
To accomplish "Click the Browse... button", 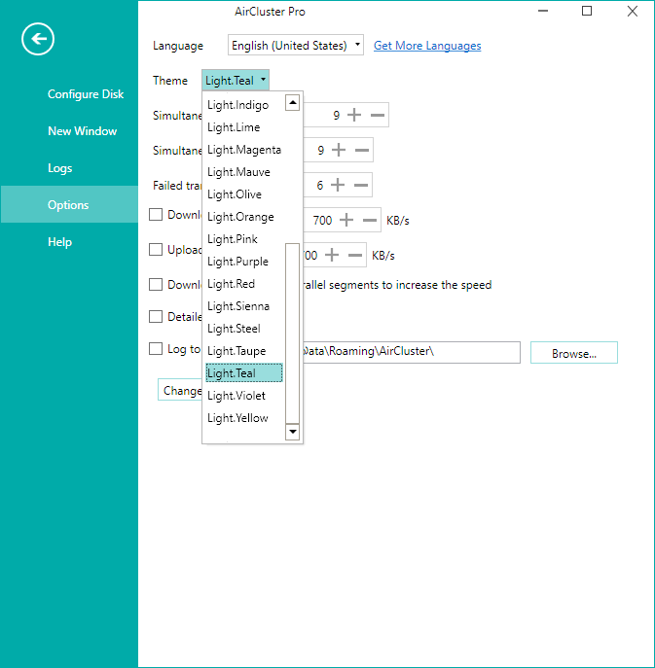I will (574, 353).
